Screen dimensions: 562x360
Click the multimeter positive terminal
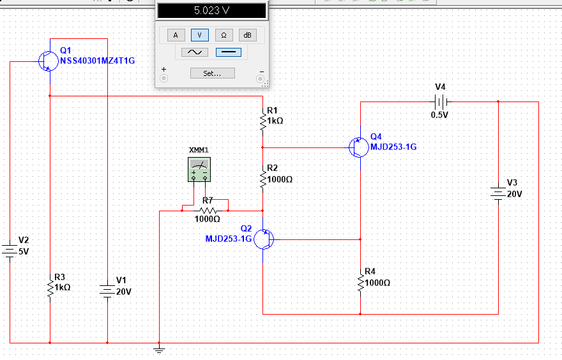(x=164, y=78)
